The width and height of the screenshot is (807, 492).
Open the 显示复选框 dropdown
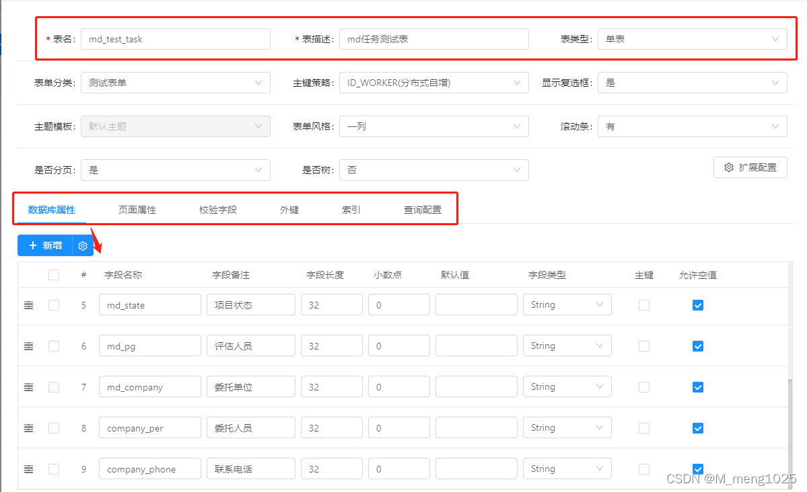coord(692,83)
